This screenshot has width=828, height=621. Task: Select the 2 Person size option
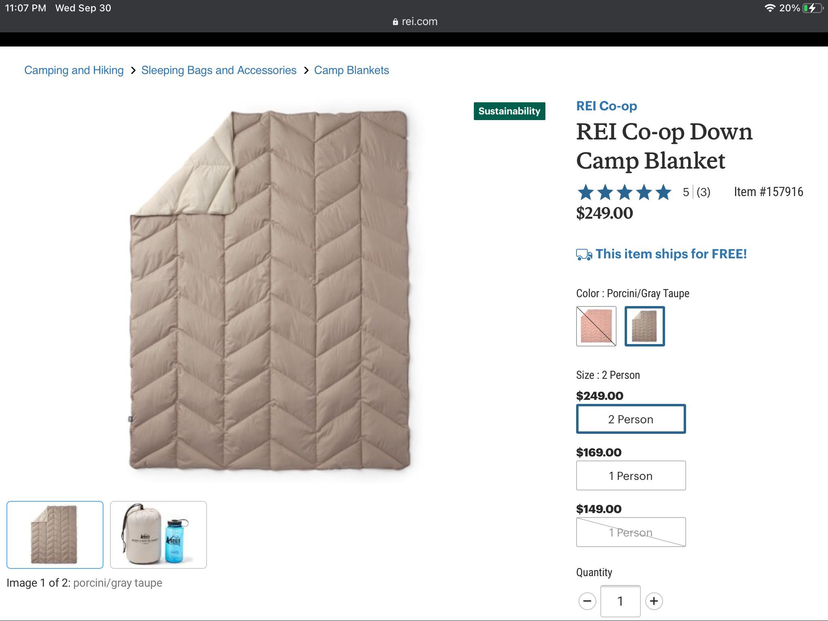631,419
